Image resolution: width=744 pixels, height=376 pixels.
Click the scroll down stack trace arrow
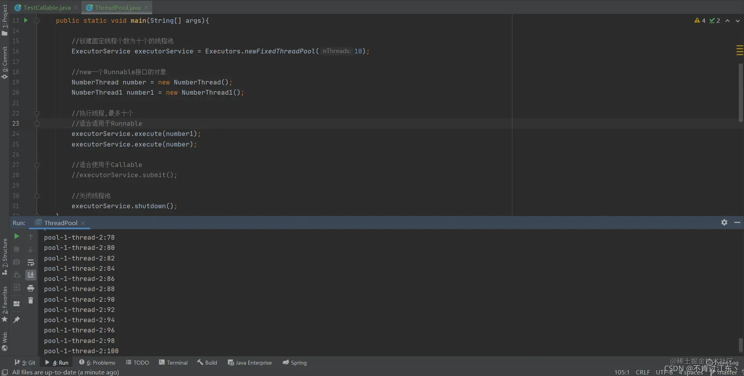[x=31, y=249]
